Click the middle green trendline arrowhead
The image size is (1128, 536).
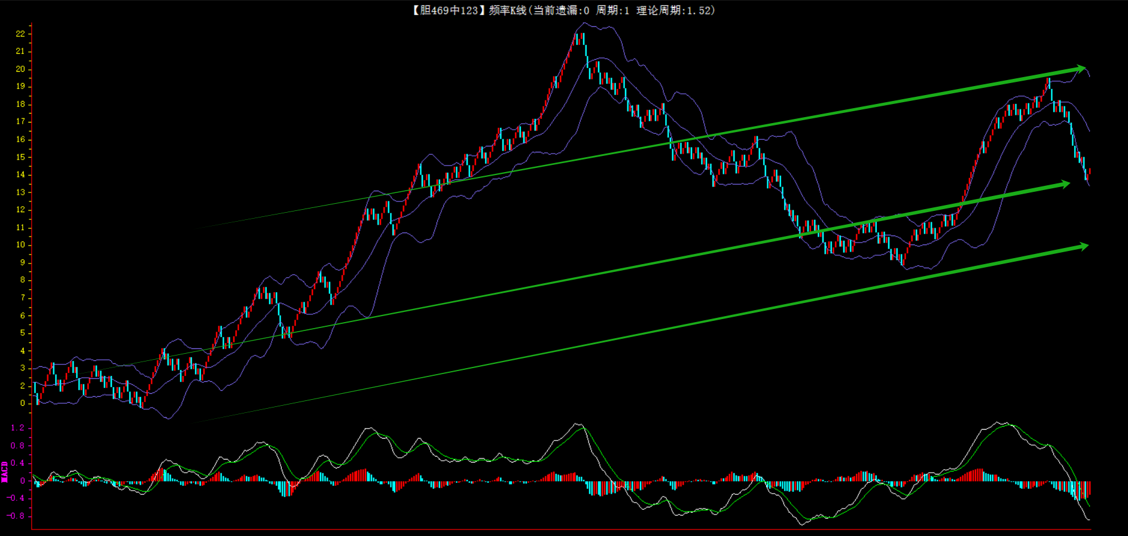tap(1064, 184)
